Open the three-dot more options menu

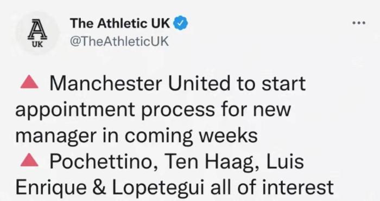(359, 23)
